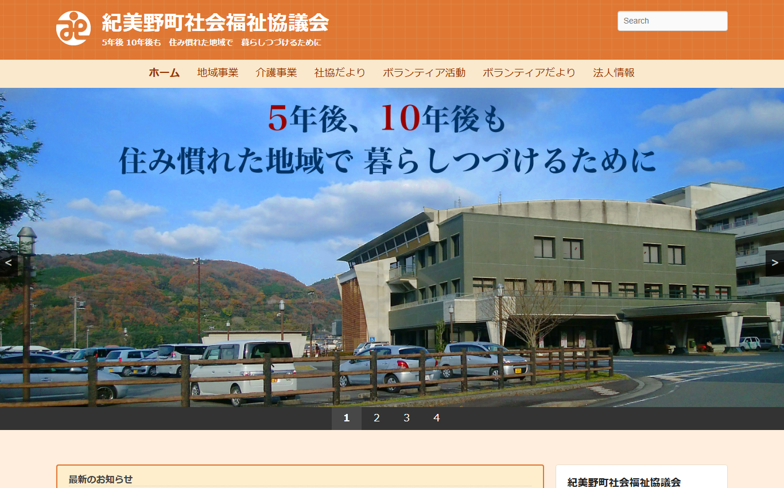Image resolution: width=784 pixels, height=488 pixels.
Task: Go to previous slide with the < arrow
Action: coord(9,263)
